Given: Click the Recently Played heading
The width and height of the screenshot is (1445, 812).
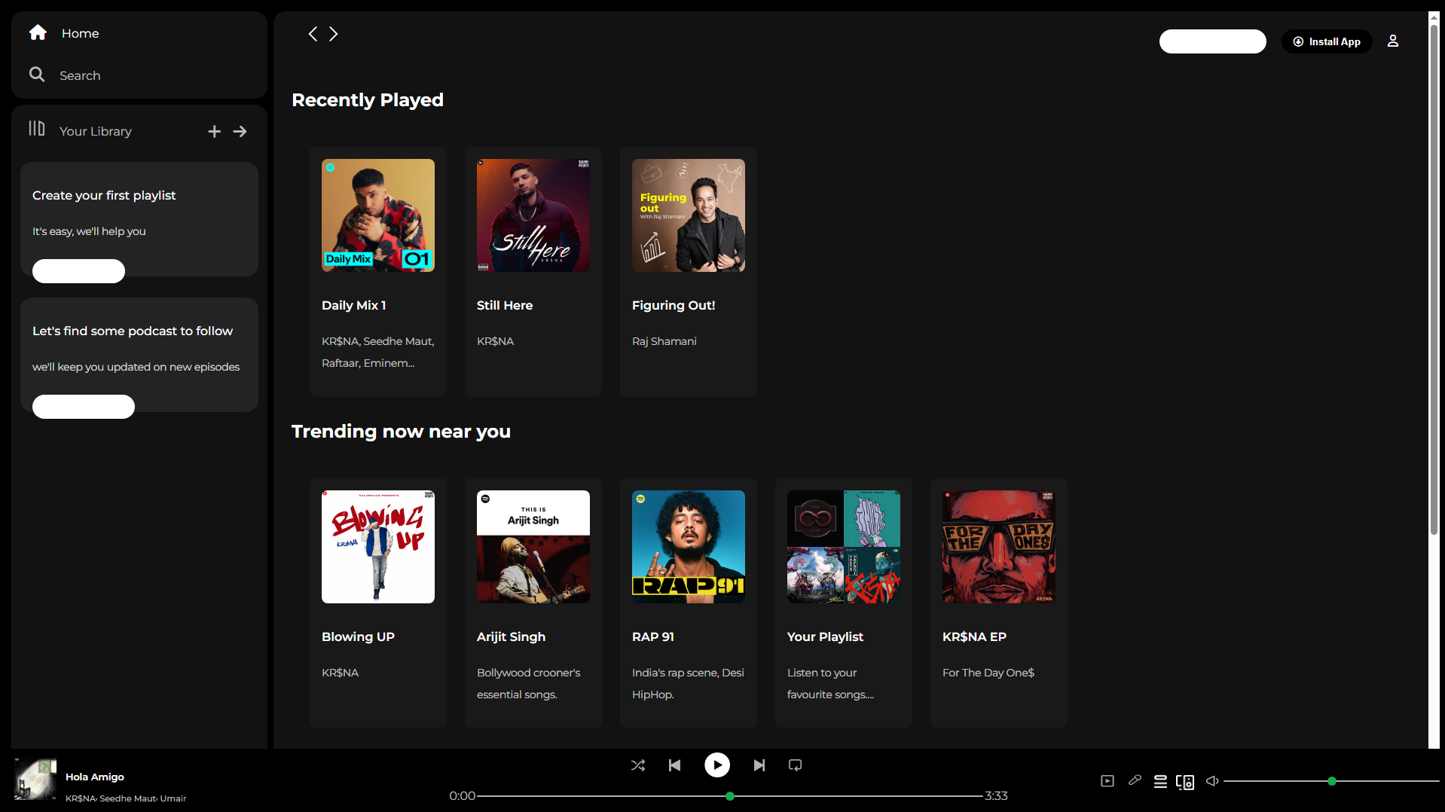Looking at the screenshot, I should tap(368, 100).
